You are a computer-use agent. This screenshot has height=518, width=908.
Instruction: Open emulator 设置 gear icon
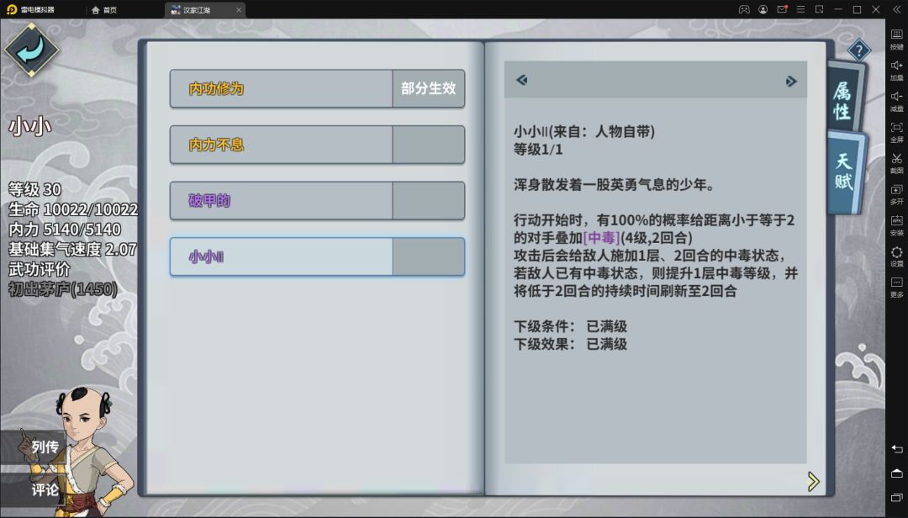click(896, 256)
